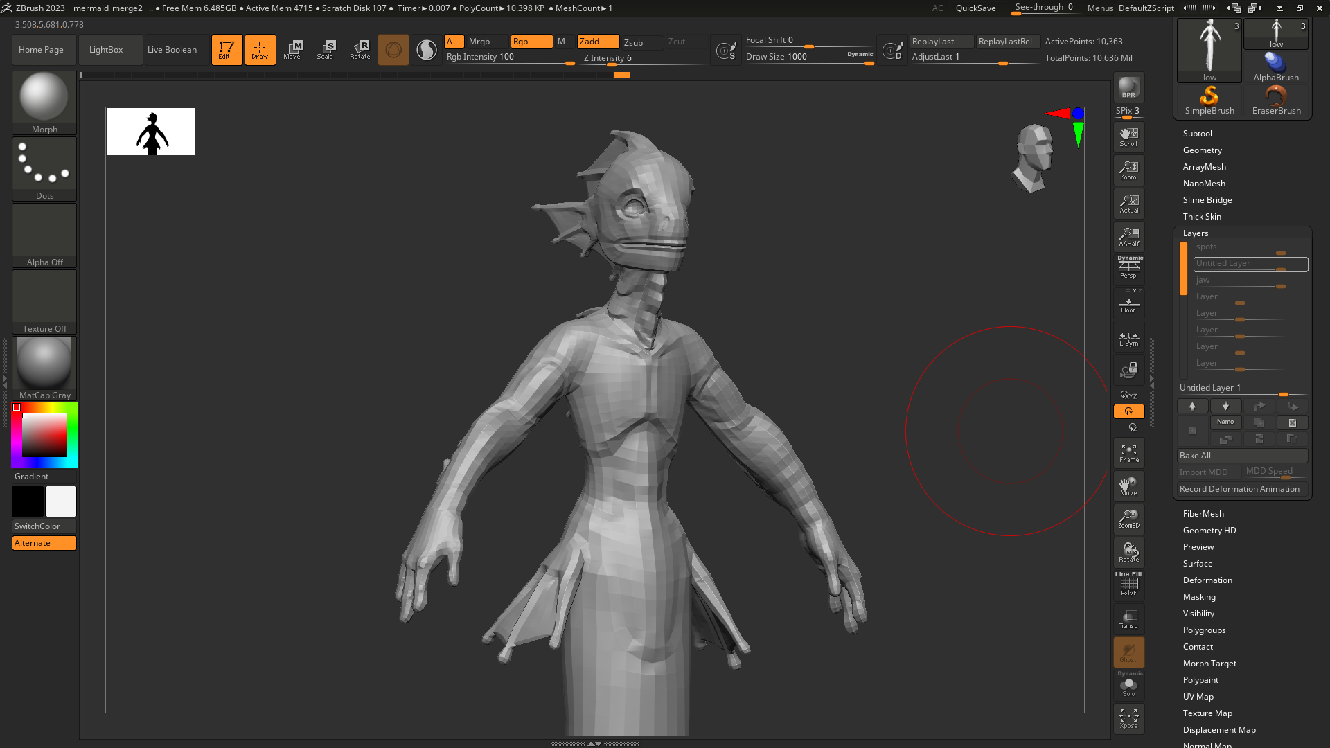Viewport: 1330px width, 748px height.
Task: Toggle the Floor grid icon
Action: (1128, 305)
